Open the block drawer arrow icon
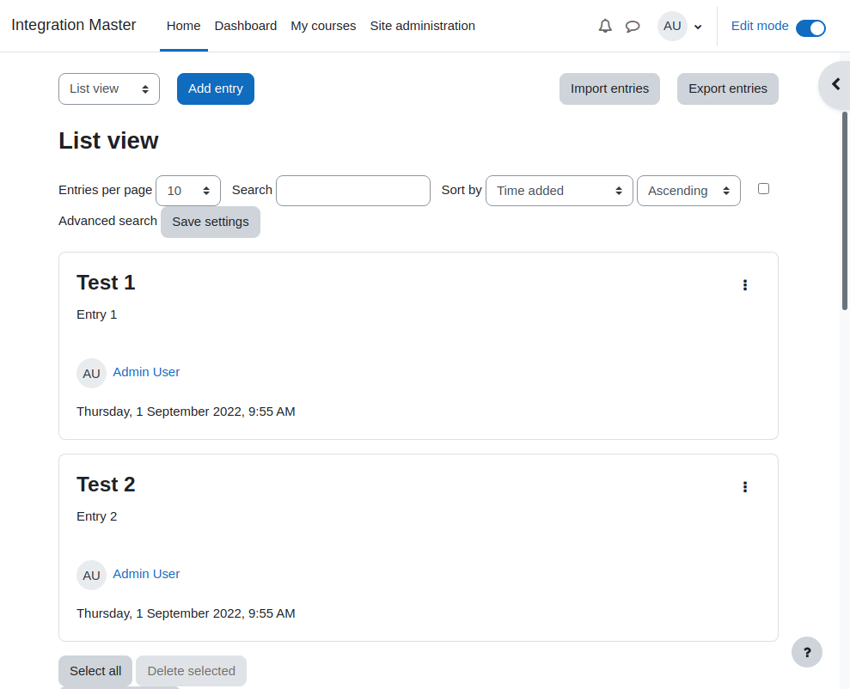 pos(836,84)
